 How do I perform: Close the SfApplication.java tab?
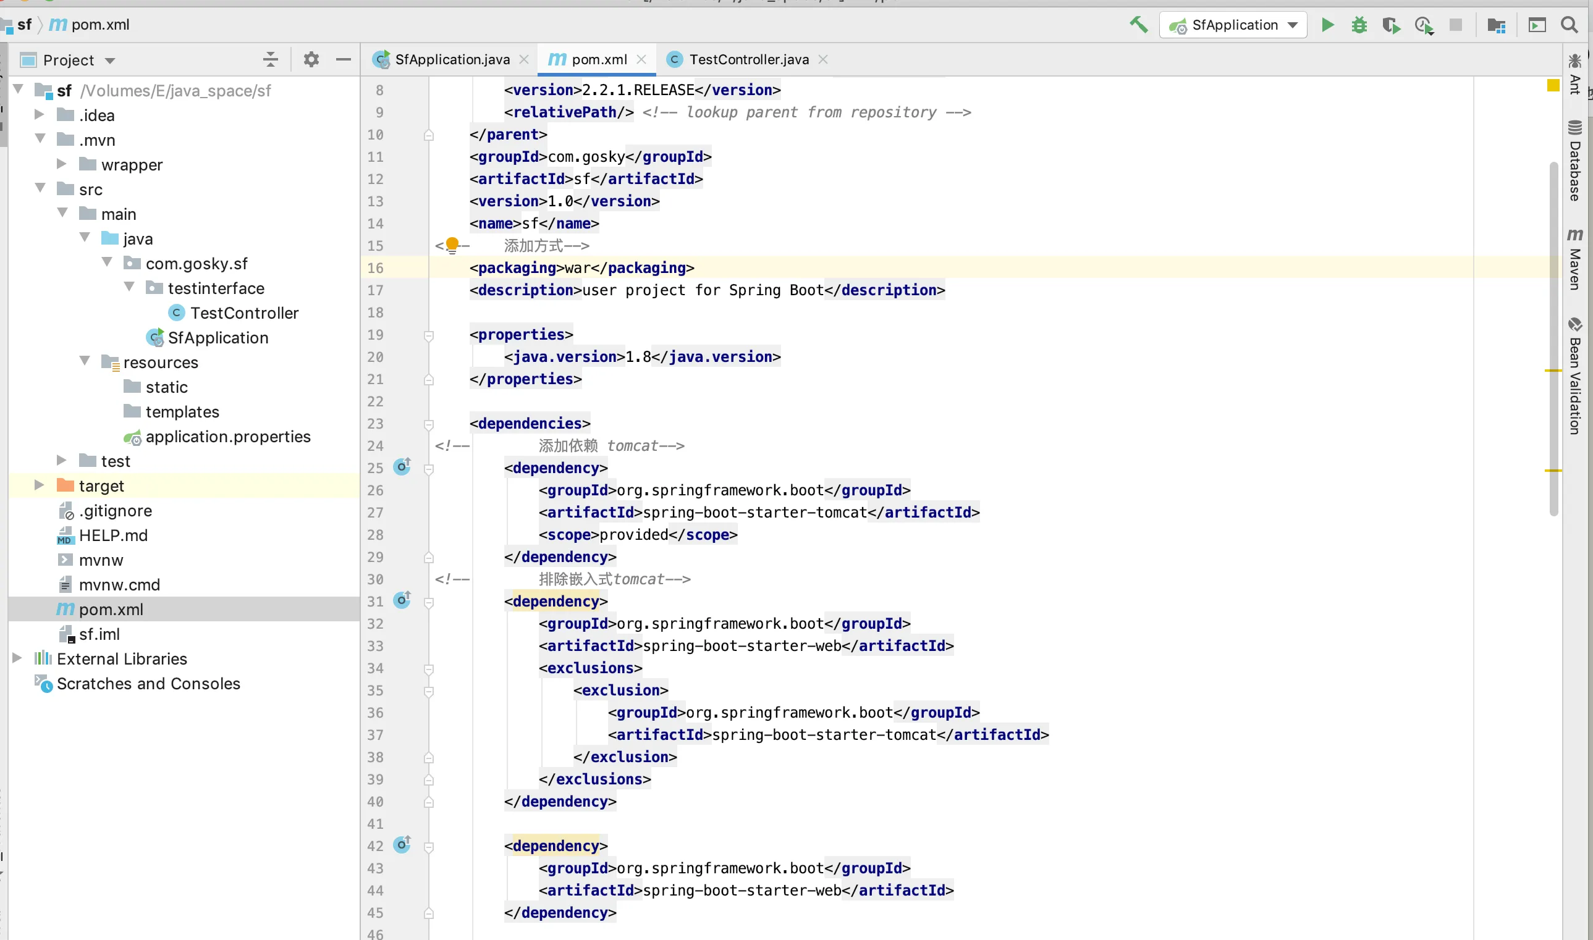(x=524, y=59)
